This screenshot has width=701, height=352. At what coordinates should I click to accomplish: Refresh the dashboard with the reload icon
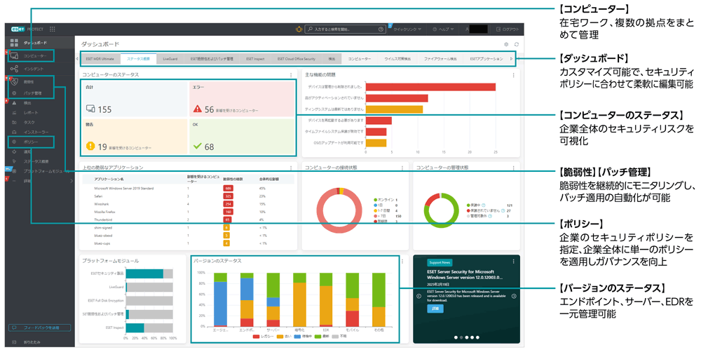click(x=517, y=44)
